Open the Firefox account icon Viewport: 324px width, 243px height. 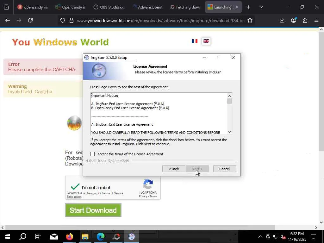294,20
